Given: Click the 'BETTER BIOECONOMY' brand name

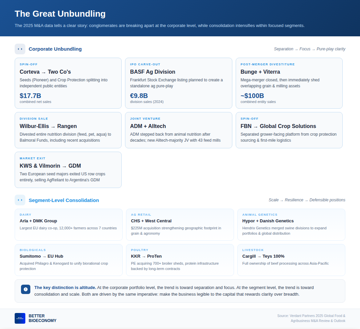Looking at the screenshot, I should point(42,318).
